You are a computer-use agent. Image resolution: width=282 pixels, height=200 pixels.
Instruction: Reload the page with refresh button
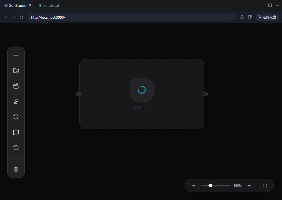click(22, 17)
